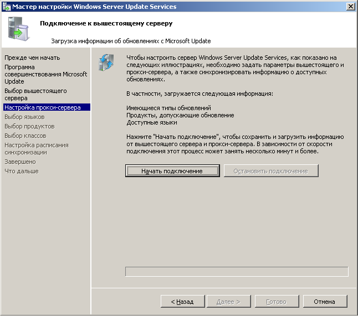The width and height of the screenshot is (358, 316).
Task: Select the Выбор продуктов step
Action: (29, 126)
